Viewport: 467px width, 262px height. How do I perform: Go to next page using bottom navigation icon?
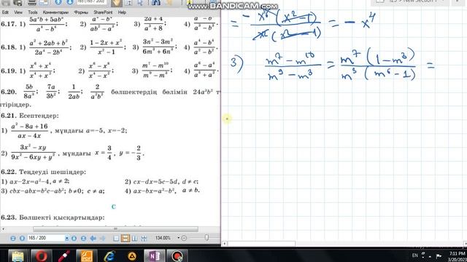pos(74,238)
